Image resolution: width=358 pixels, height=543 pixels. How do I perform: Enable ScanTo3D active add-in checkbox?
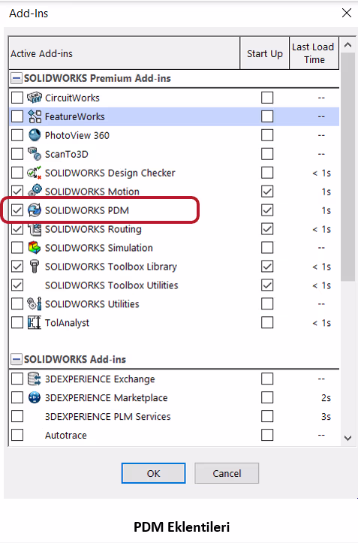tap(17, 154)
